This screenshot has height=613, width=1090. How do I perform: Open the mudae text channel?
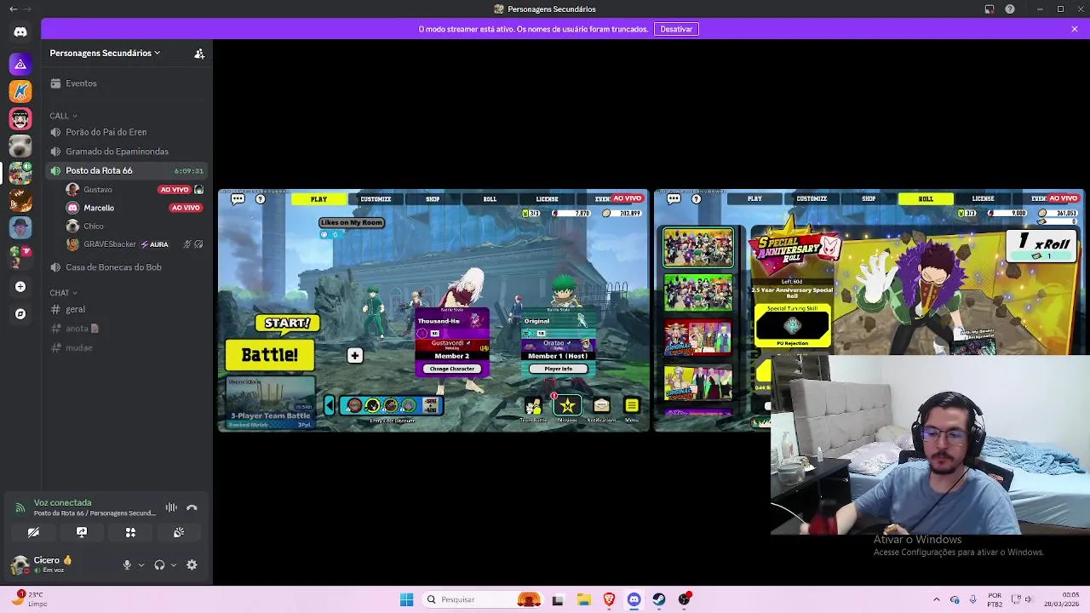point(128,347)
